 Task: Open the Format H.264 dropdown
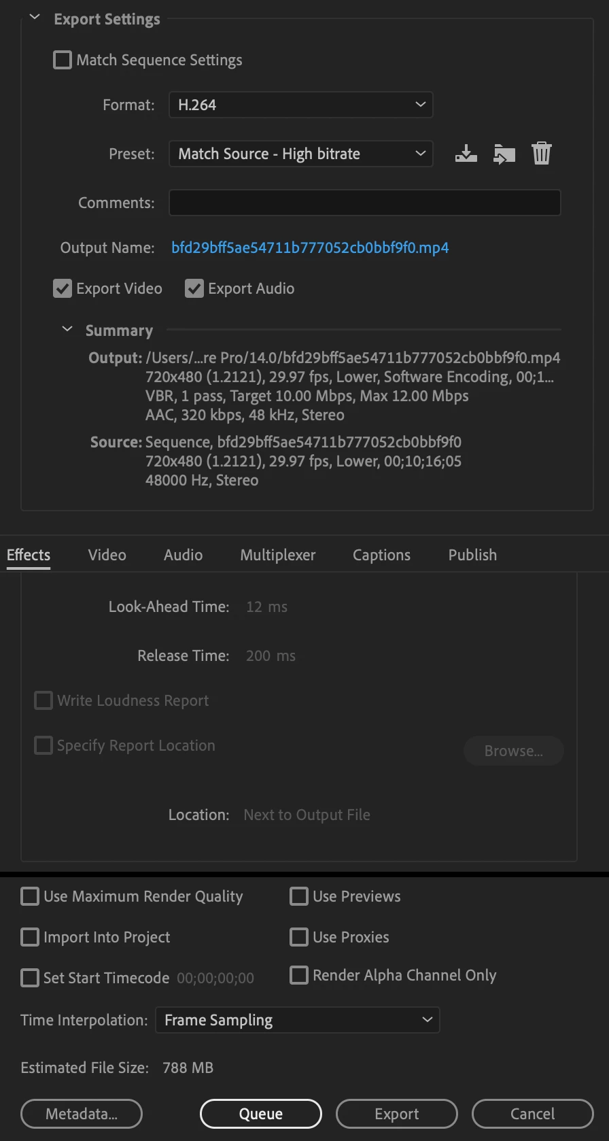pyautogui.click(x=300, y=105)
